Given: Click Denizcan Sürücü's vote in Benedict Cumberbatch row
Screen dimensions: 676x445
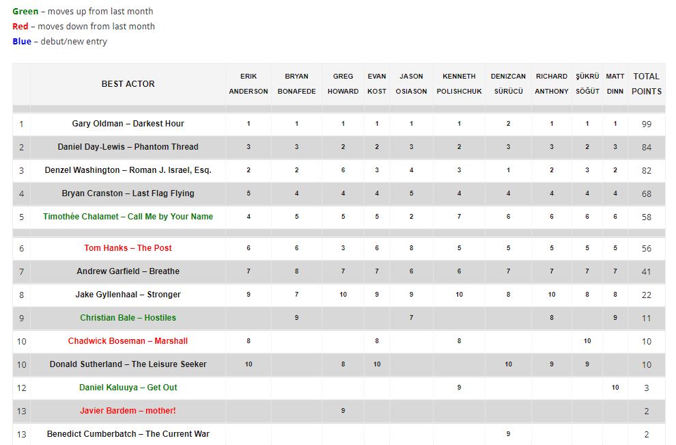Looking at the screenshot, I should click(x=508, y=434).
